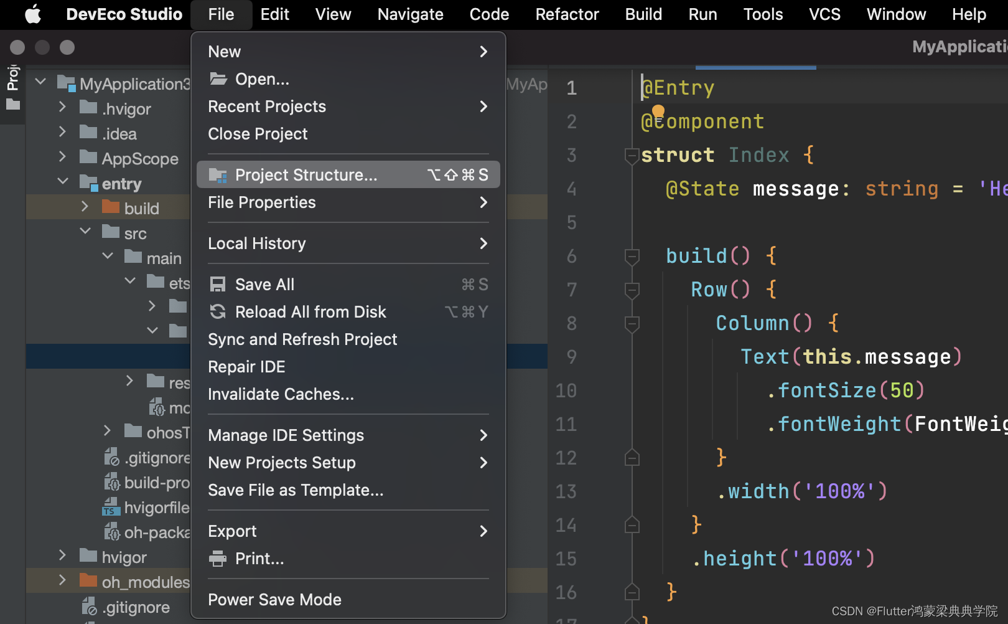Open the Help menu

tap(969, 14)
